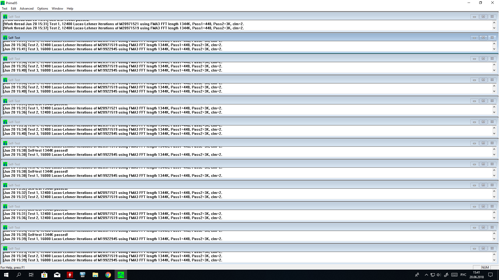Open the volume control in system tray

point(439,275)
